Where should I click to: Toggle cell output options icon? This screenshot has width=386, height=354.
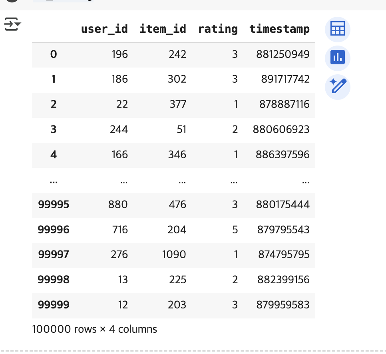point(12,24)
